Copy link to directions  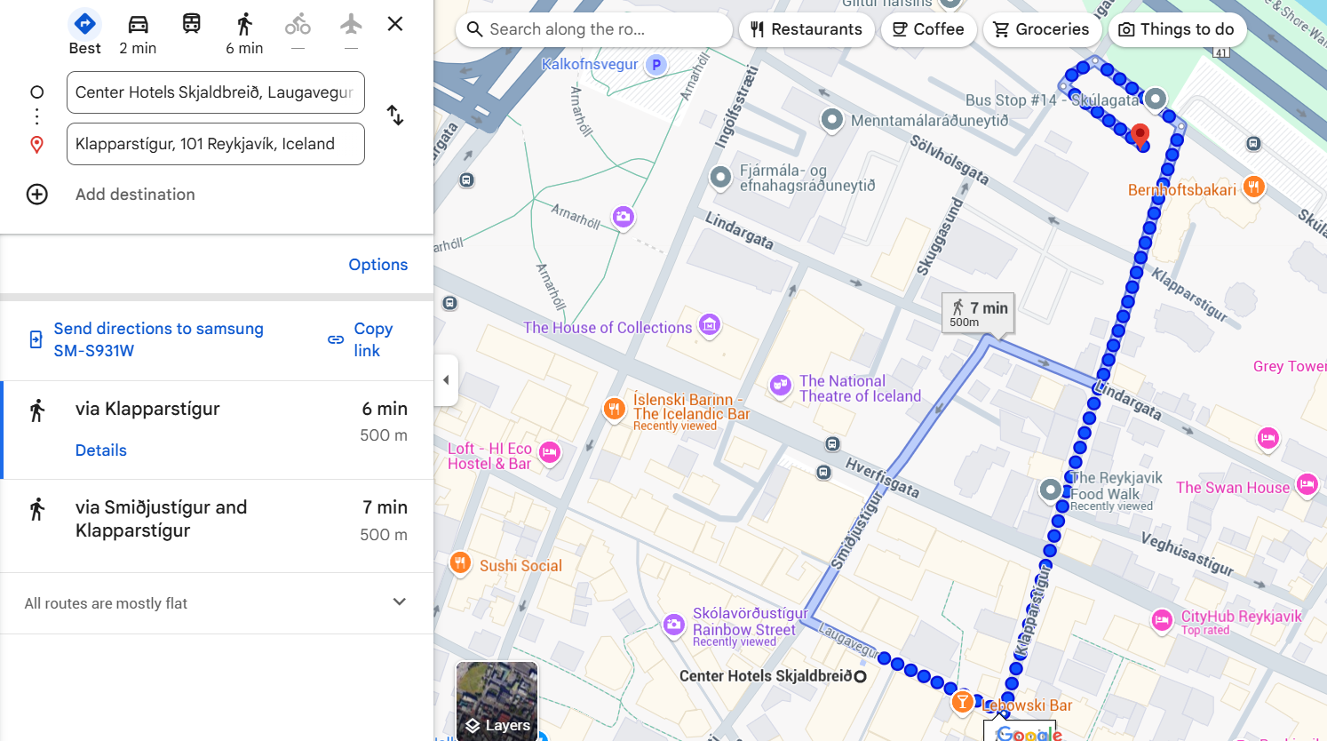pos(374,339)
